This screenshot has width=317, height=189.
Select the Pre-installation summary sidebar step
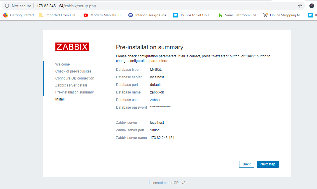click(x=74, y=92)
